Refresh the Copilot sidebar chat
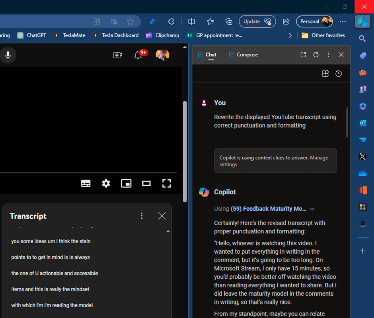The height and width of the screenshot is (318, 374). coord(316,55)
